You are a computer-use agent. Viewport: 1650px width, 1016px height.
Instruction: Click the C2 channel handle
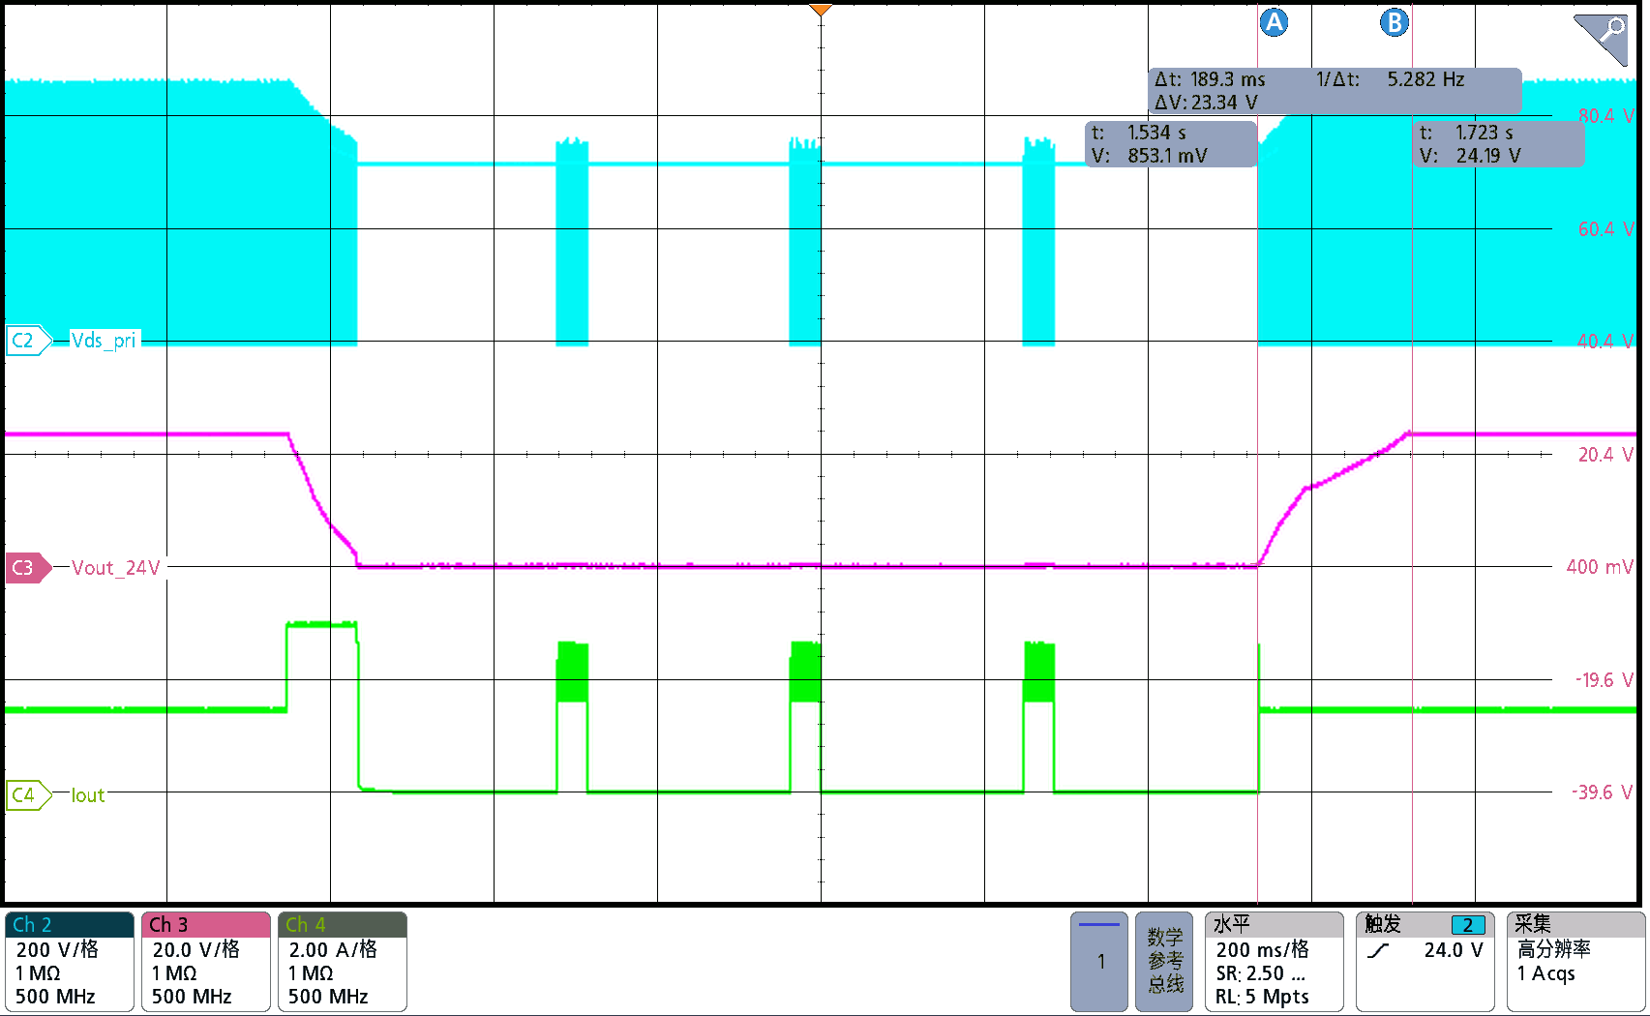[x=27, y=341]
